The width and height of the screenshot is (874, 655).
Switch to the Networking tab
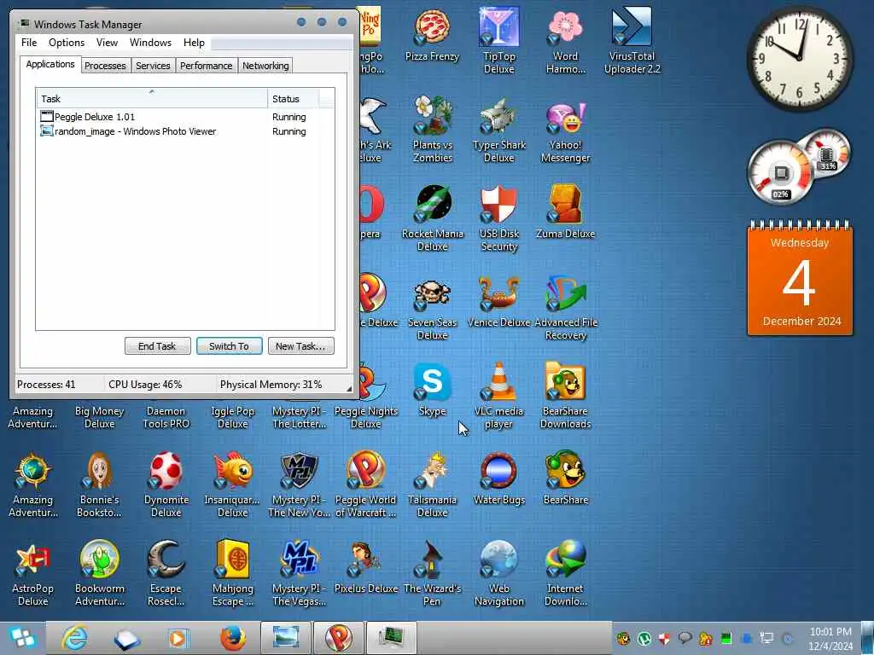[265, 66]
